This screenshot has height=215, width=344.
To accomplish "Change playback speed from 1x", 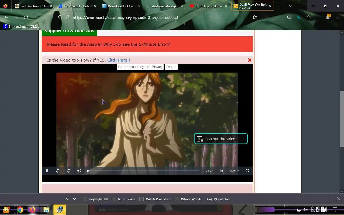I will (x=221, y=171).
